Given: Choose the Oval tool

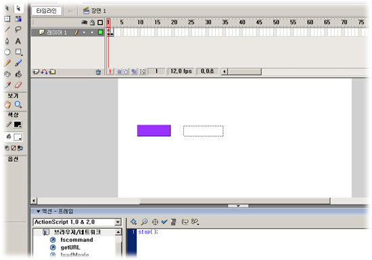Looking at the screenshot, I should point(7,52).
